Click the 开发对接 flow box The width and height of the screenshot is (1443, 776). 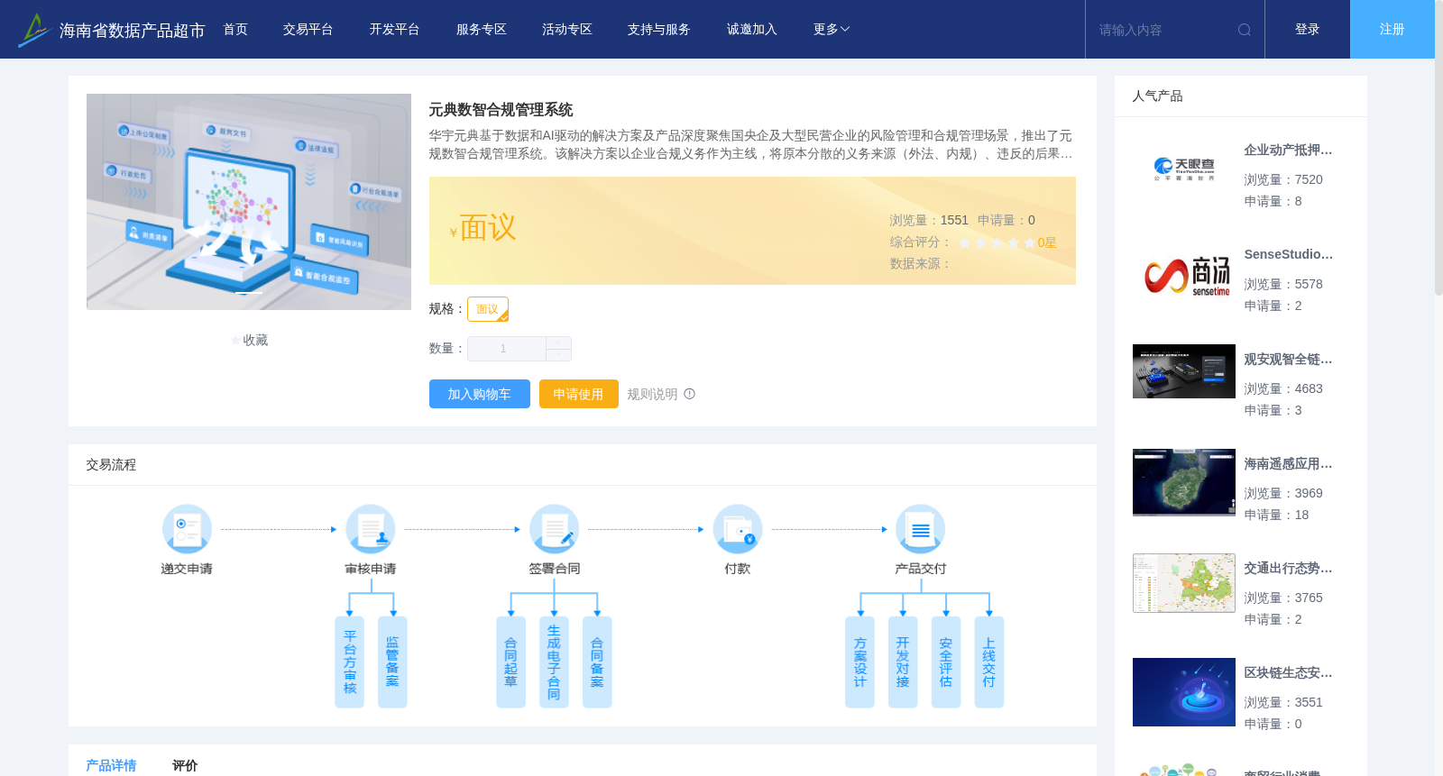coord(903,662)
